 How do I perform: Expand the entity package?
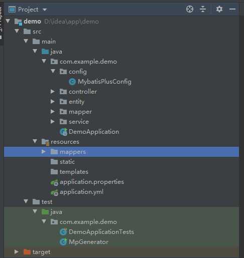point(53,101)
